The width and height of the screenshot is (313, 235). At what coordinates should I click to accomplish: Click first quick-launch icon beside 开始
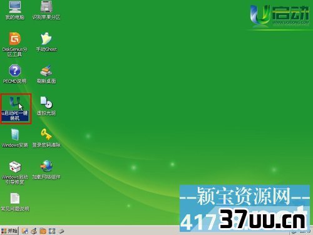pos(24,231)
